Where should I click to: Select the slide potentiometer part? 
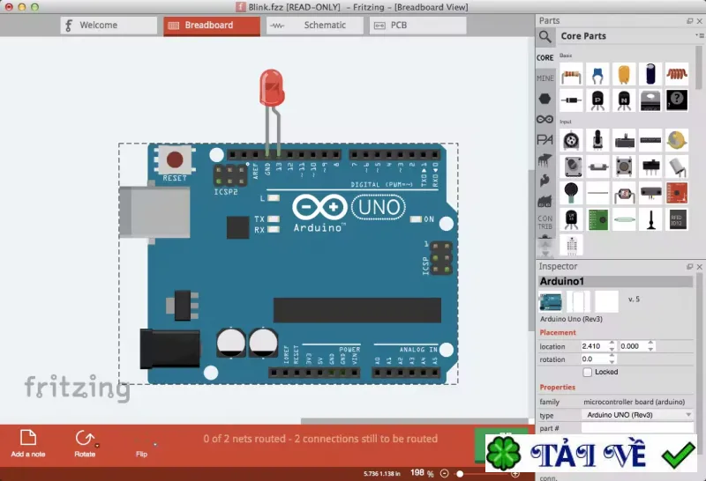click(x=624, y=141)
